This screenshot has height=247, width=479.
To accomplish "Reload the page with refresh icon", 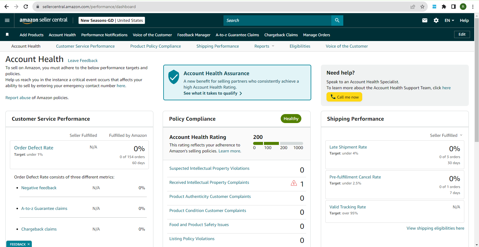I will [26, 7].
